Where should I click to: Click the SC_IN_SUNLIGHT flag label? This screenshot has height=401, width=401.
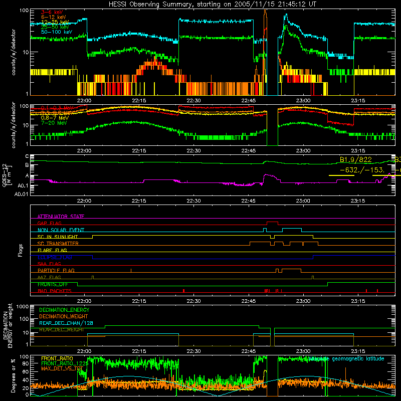coord(58,237)
